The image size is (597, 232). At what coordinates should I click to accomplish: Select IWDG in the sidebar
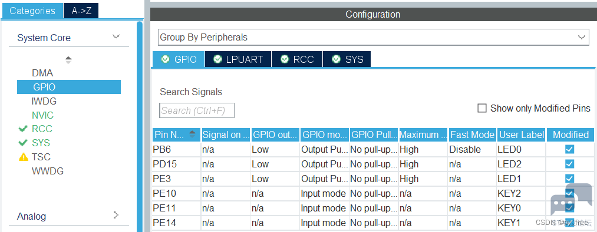[44, 101]
